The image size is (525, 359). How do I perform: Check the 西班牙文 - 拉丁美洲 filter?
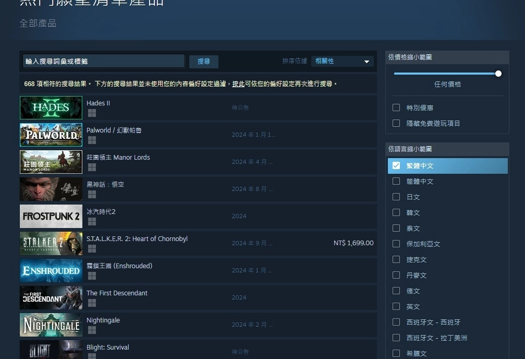click(396, 338)
